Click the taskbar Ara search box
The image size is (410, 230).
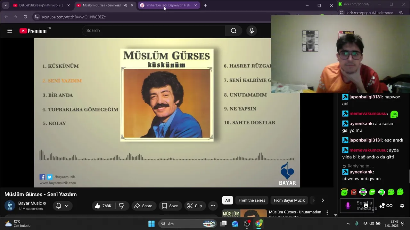click(187, 224)
